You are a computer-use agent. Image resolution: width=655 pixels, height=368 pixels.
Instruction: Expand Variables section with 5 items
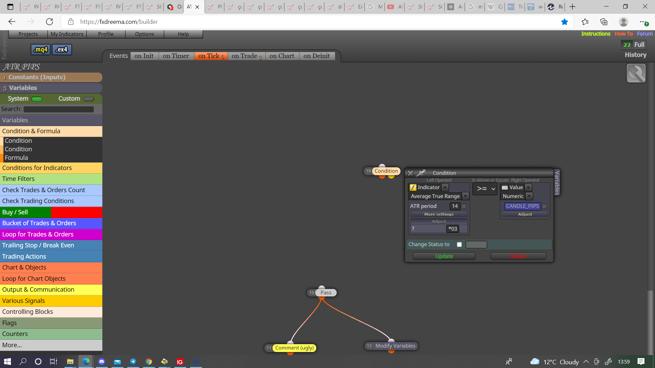[x=51, y=88]
